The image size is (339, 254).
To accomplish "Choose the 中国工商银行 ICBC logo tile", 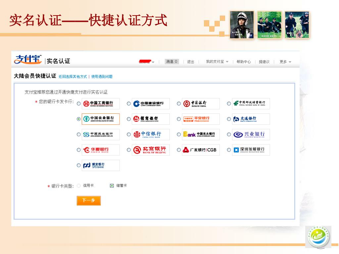I will click(x=101, y=104).
